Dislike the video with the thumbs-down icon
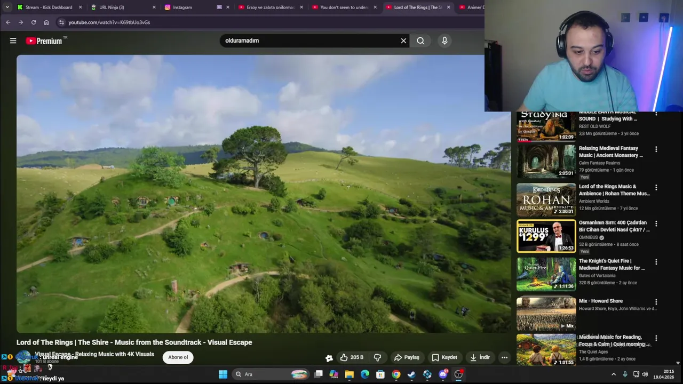The height and width of the screenshot is (384, 683). 377,357
